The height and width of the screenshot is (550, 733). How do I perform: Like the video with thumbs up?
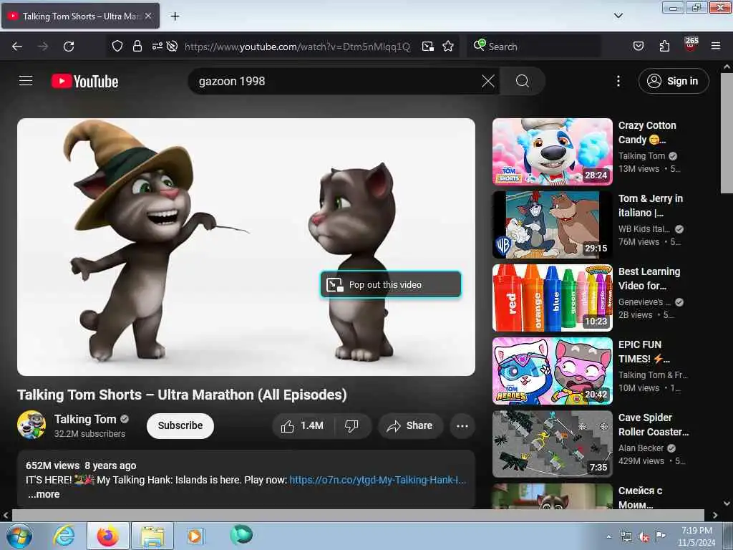coord(302,425)
